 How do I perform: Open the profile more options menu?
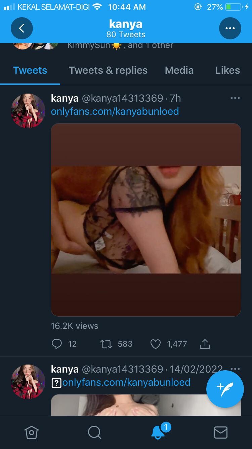230,29
